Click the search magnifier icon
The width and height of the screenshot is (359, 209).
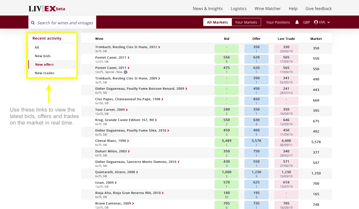pos(33,23)
